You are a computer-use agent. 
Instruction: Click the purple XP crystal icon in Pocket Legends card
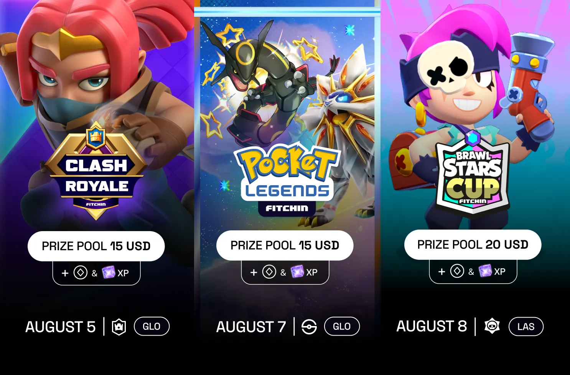click(297, 272)
